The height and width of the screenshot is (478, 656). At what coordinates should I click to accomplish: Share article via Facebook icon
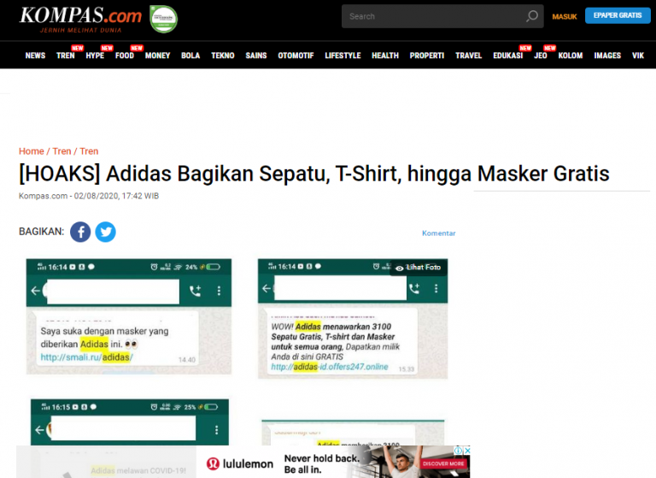[x=80, y=232]
